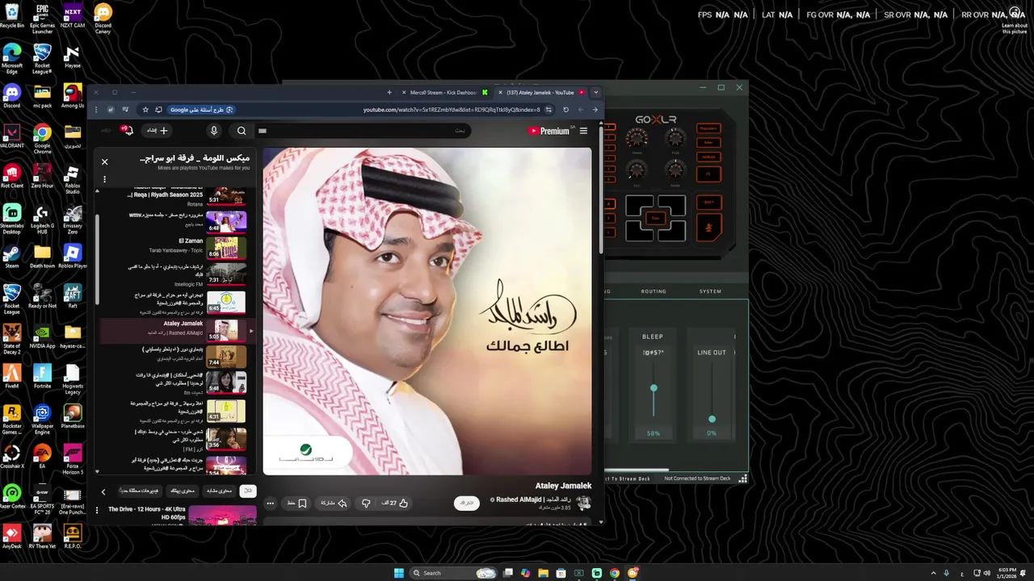Open more actions ellipsis under video

[x=270, y=503]
